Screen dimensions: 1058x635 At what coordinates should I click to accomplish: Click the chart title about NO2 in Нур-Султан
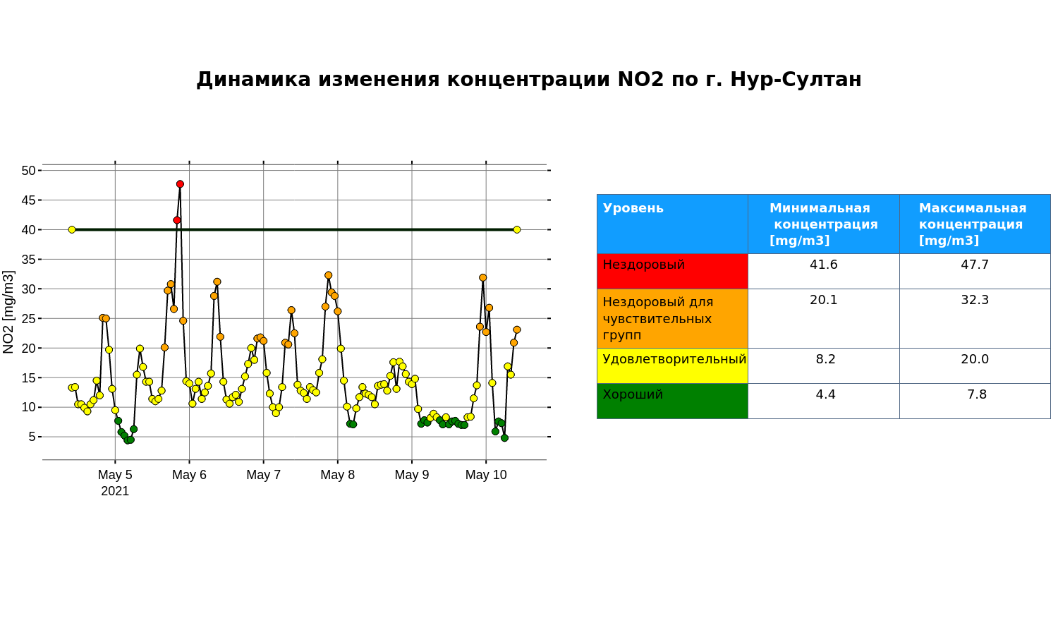(x=529, y=79)
